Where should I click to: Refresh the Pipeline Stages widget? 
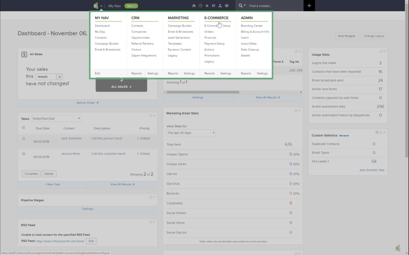[150, 197]
